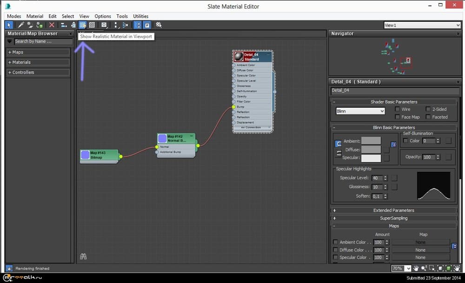Screen dimensions: 465x283
Task: Click Show Realistic Material in Viewport icon
Action: click(82, 25)
